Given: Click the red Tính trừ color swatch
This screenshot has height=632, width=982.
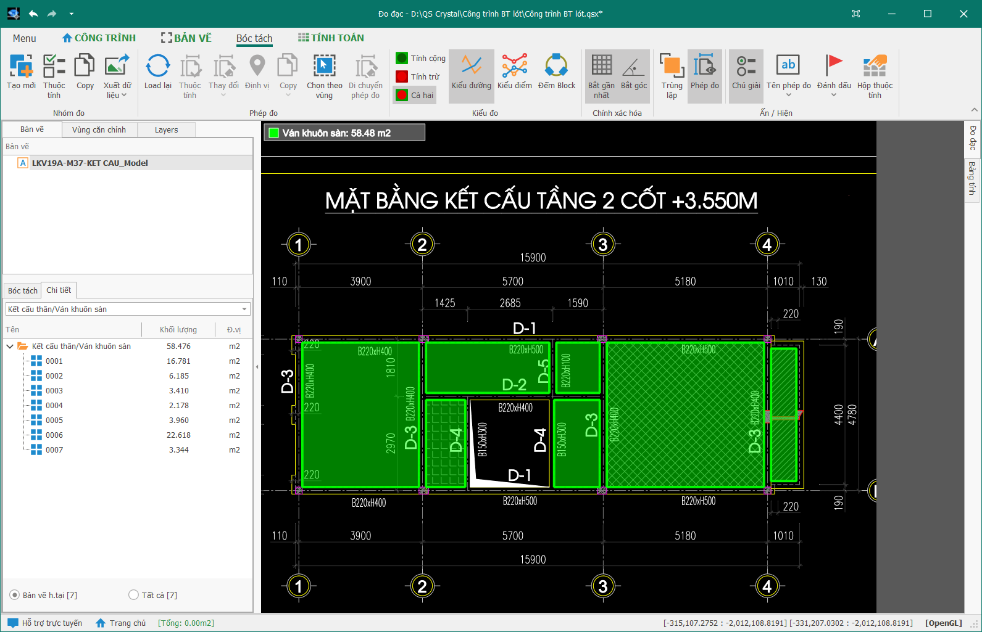Looking at the screenshot, I should coord(402,76).
